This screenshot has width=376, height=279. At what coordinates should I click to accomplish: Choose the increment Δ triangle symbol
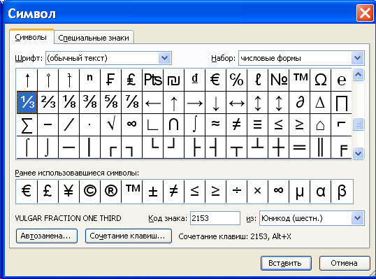[320, 102]
